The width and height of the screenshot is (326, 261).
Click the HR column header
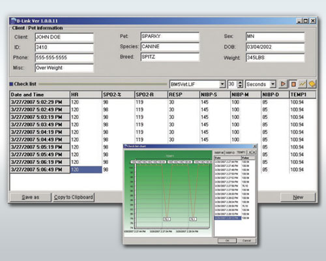(86, 95)
